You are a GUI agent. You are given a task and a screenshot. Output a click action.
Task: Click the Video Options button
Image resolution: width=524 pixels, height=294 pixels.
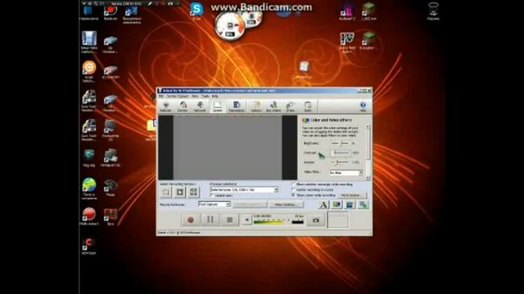click(x=286, y=205)
